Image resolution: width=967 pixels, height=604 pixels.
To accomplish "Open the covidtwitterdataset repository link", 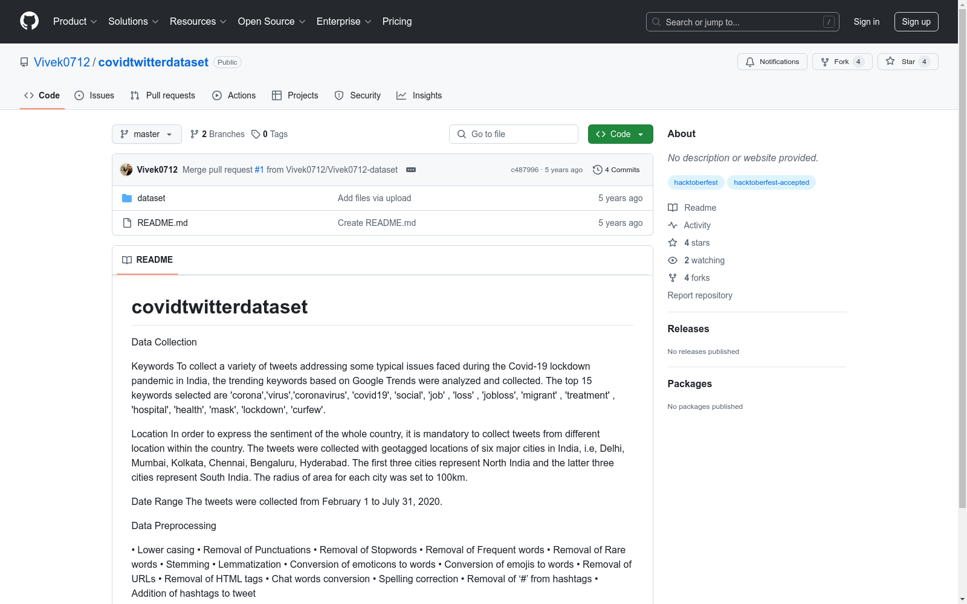I will pyautogui.click(x=154, y=62).
